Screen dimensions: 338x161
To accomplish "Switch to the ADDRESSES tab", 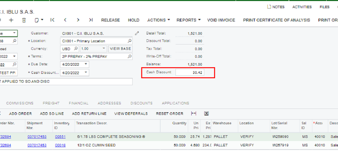I will coord(109,103).
